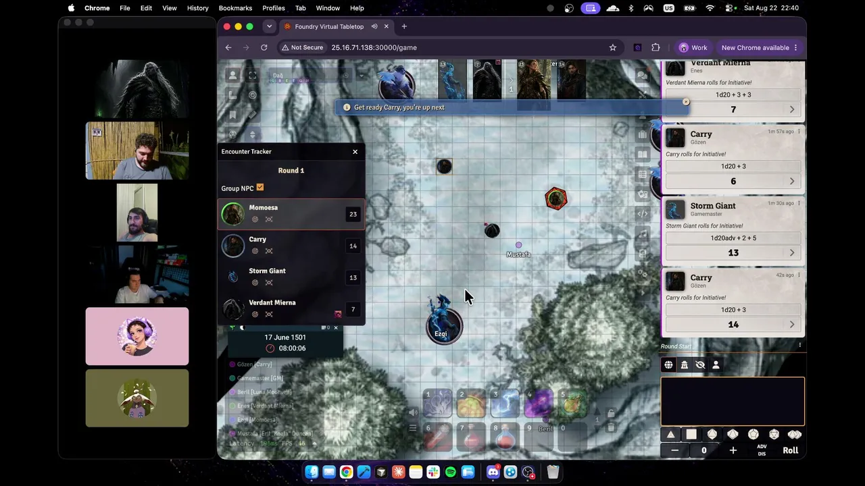The width and height of the screenshot is (865, 486).
Task: Add a d20 die to the roll
Action: coord(774,435)
